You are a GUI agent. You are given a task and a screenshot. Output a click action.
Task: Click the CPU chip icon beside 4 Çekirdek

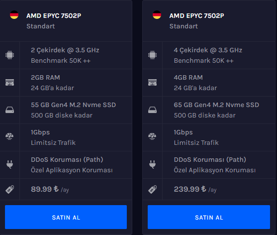(x=153, y=55)
